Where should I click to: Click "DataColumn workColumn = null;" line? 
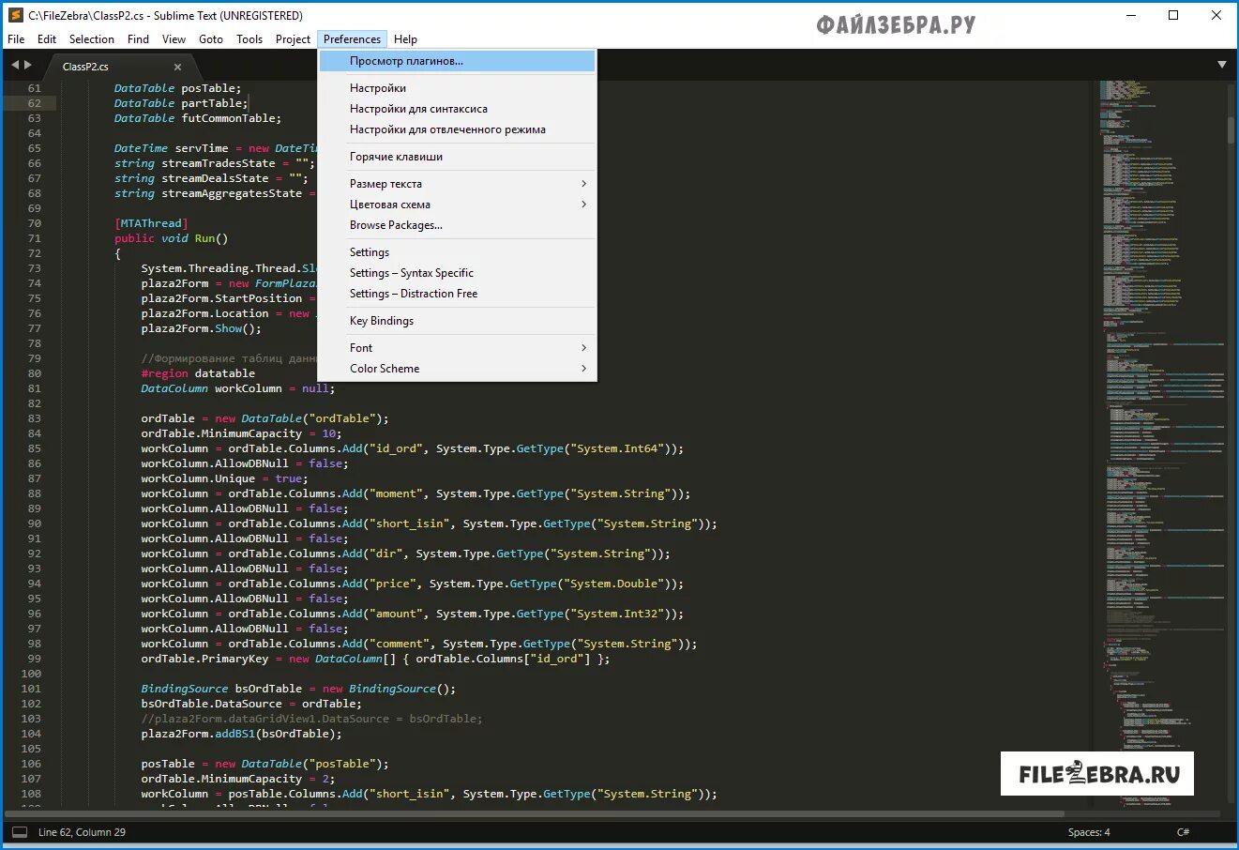[x=238, y=388]
